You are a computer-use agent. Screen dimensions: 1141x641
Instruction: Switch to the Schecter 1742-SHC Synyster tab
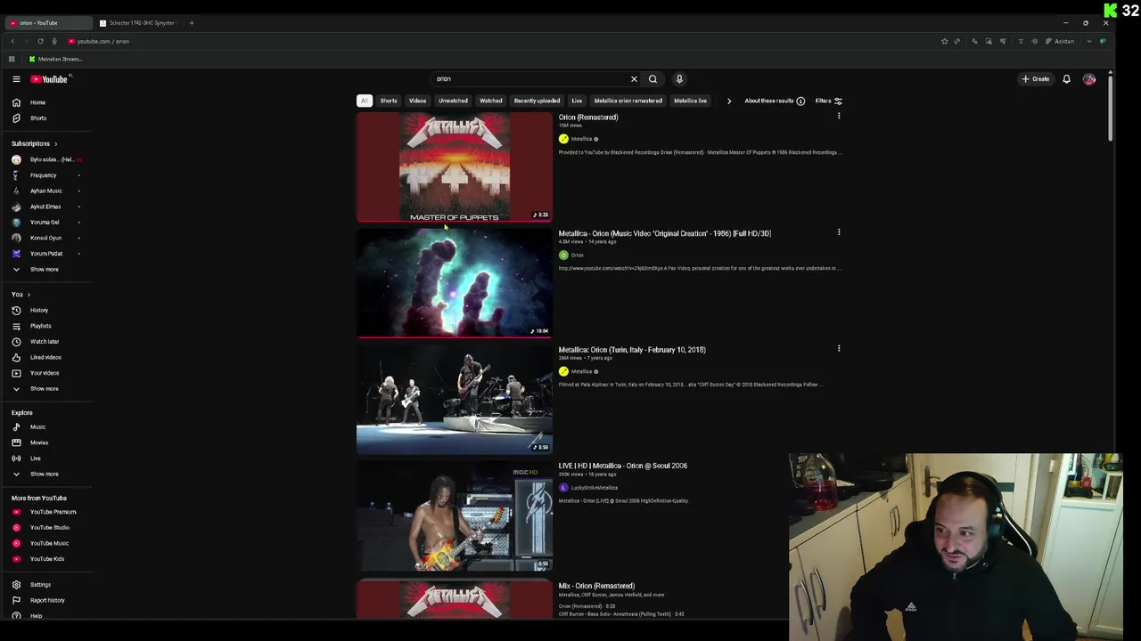(138, 23)
